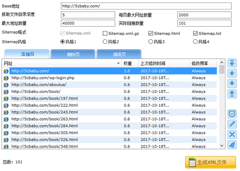Click IE icon beside book/326.html row
The image size is (240, 171).
[x=6, y=140]
